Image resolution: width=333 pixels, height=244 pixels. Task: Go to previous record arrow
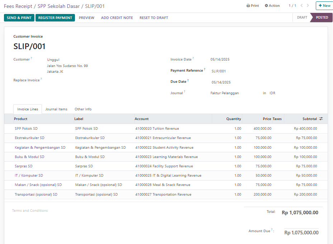302,6
